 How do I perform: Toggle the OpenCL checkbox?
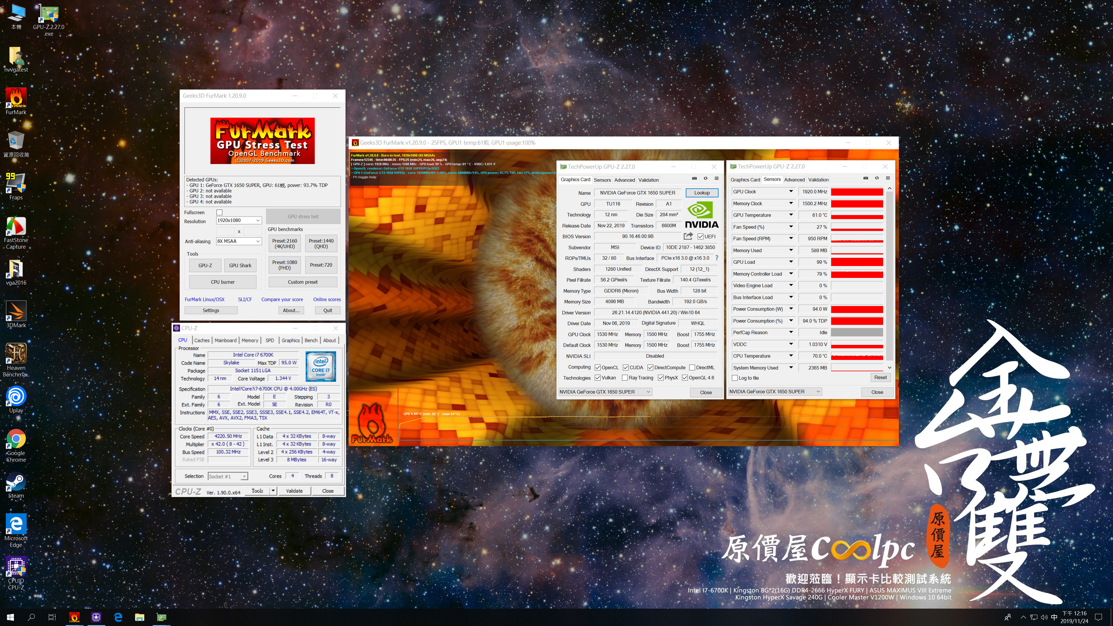(x=598, y=368)
